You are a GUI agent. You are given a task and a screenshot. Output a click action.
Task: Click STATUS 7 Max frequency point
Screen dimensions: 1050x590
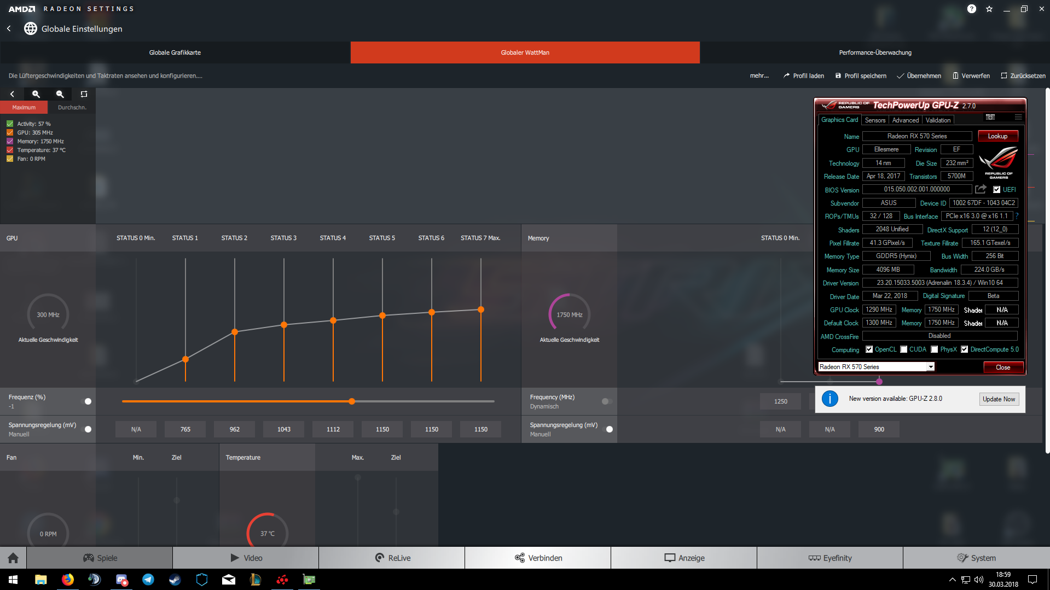[481, 309]
